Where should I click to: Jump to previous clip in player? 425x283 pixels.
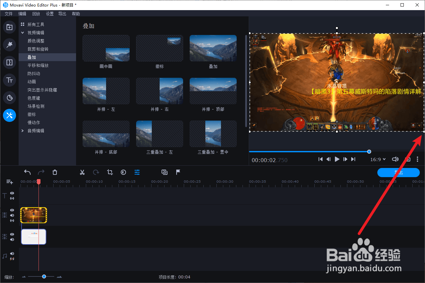pyautogui.click(x=321, y=159)
